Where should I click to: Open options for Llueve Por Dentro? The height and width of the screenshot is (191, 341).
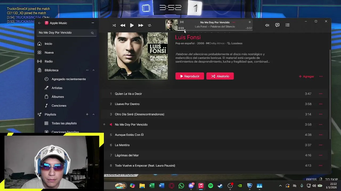tap(320, 104)
